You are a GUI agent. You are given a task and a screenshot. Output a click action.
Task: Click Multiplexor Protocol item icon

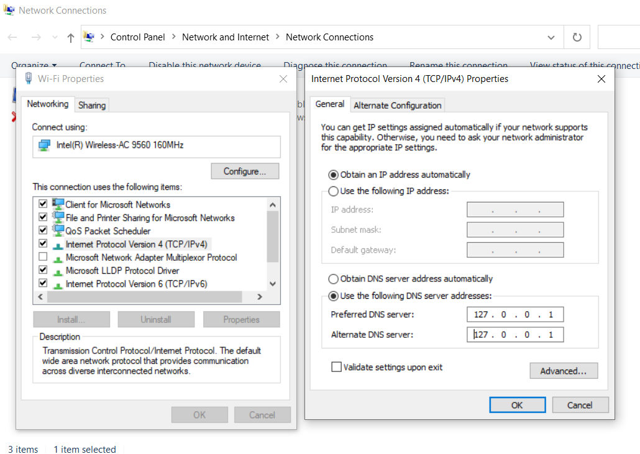click(58, 259)
